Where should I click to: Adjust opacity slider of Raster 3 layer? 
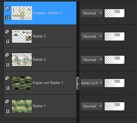point(115,36)
